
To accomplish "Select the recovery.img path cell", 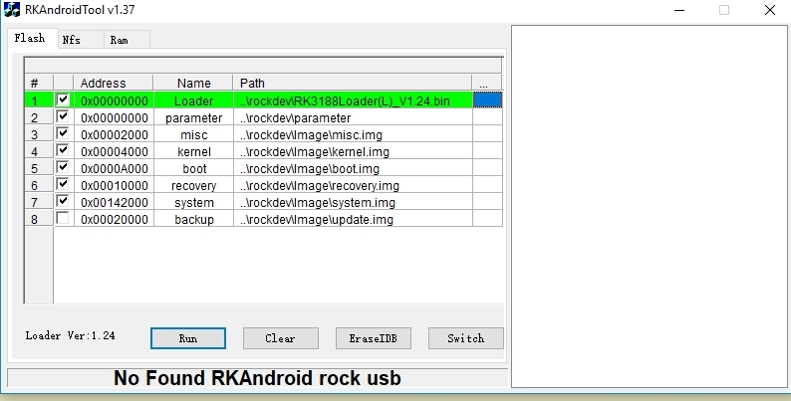I will [x=353, y=185].
